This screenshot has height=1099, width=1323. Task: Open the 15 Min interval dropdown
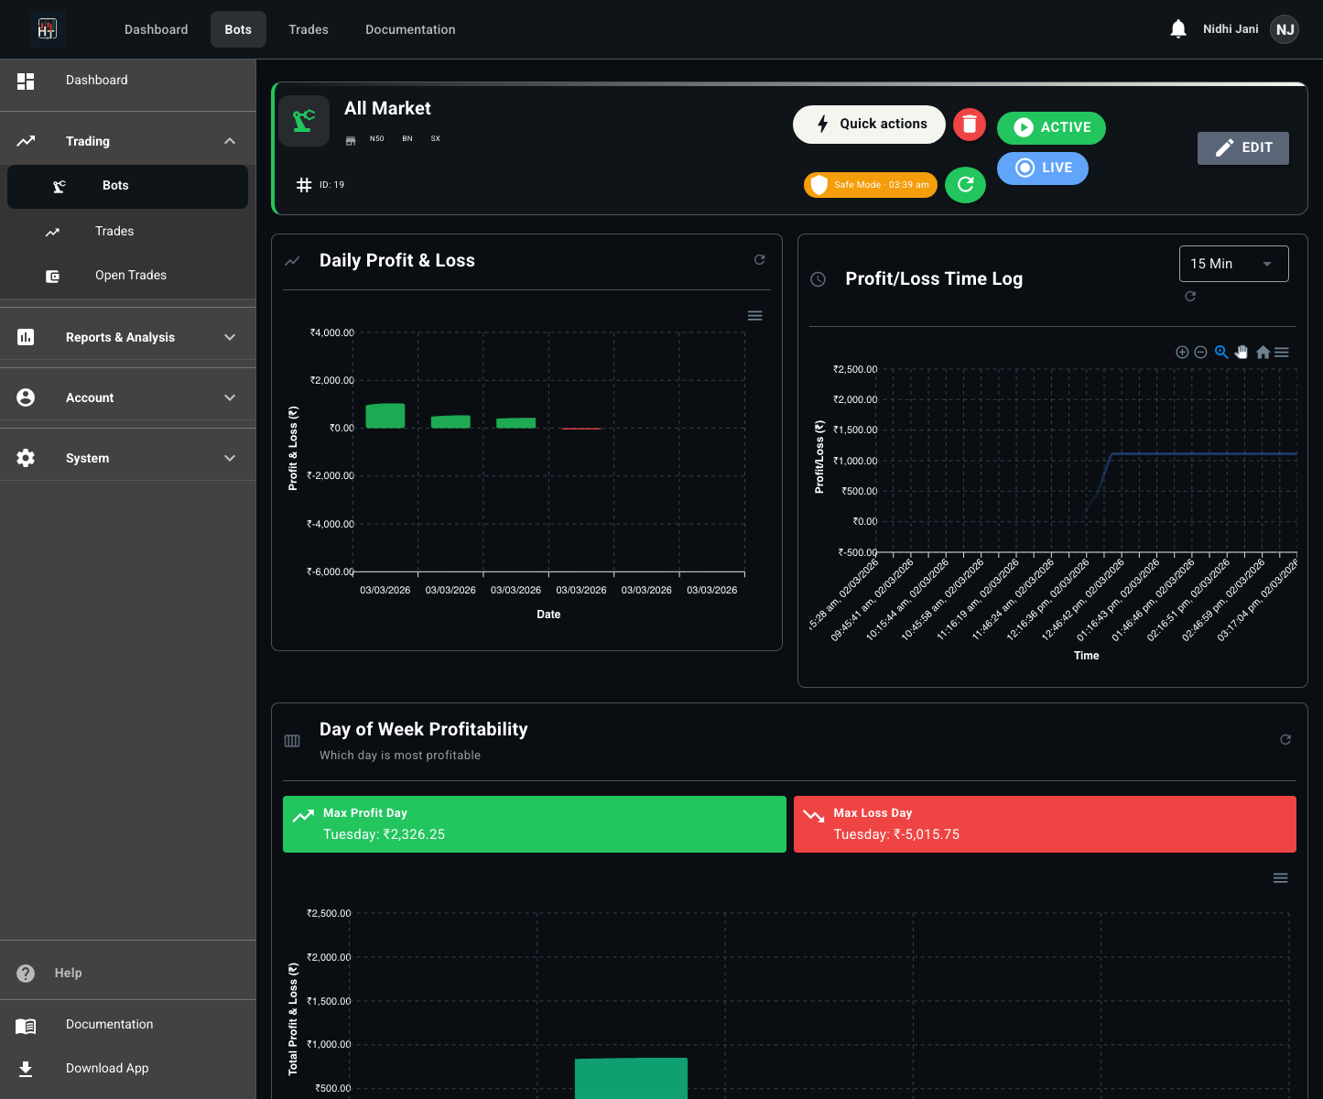(x=1232, y=264)
